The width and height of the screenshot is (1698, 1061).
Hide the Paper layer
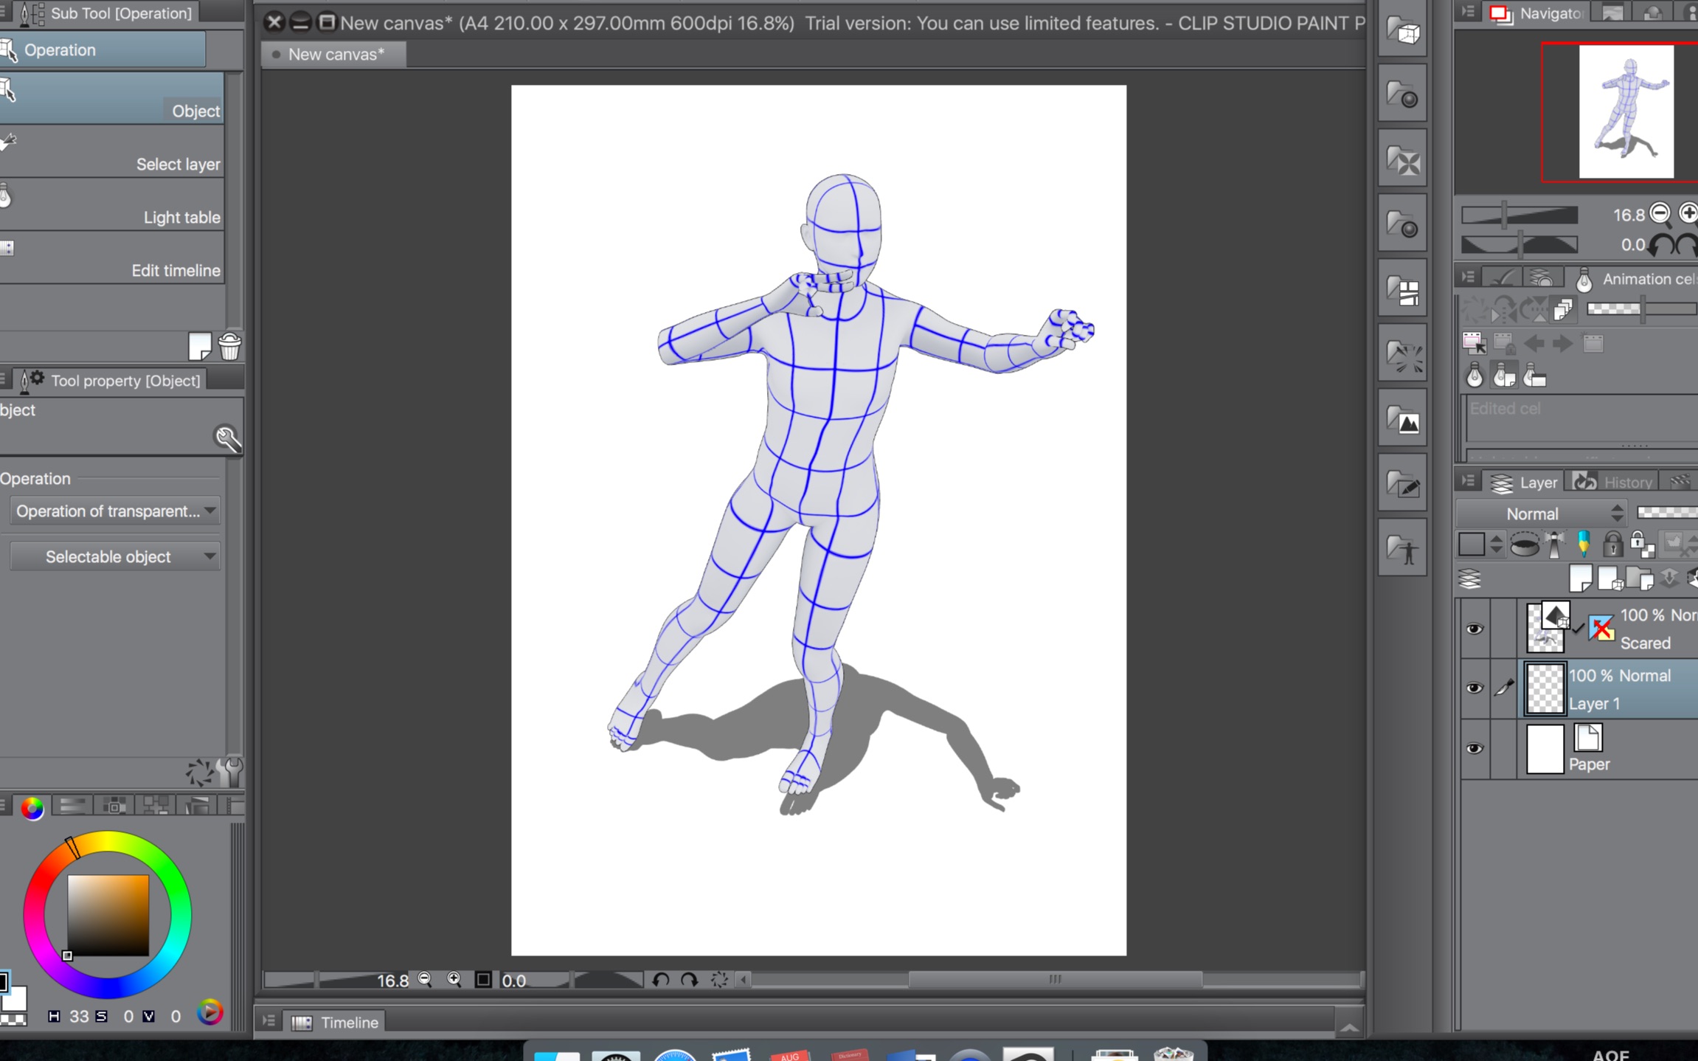[x=1474, y=748]
